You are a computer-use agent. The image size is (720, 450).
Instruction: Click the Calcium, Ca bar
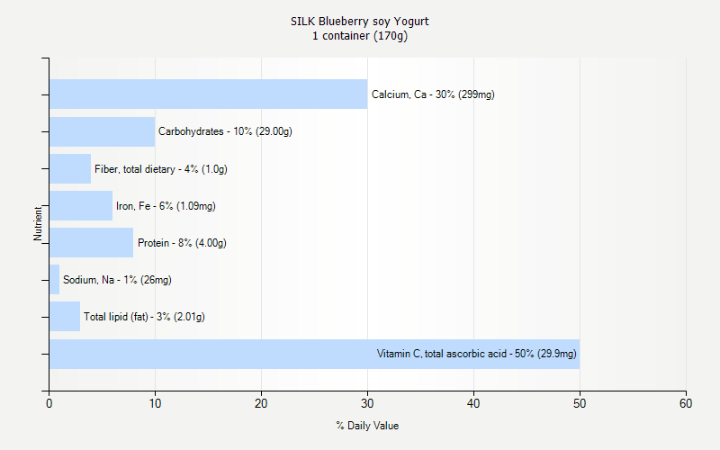pos(209,94)
